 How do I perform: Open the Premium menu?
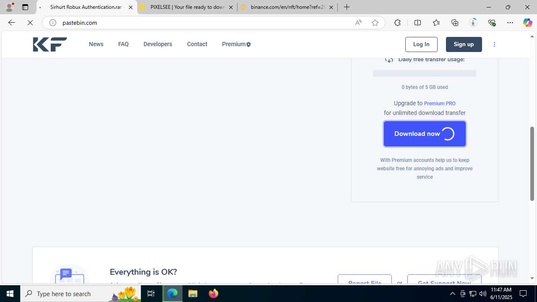tap(236, 44)
